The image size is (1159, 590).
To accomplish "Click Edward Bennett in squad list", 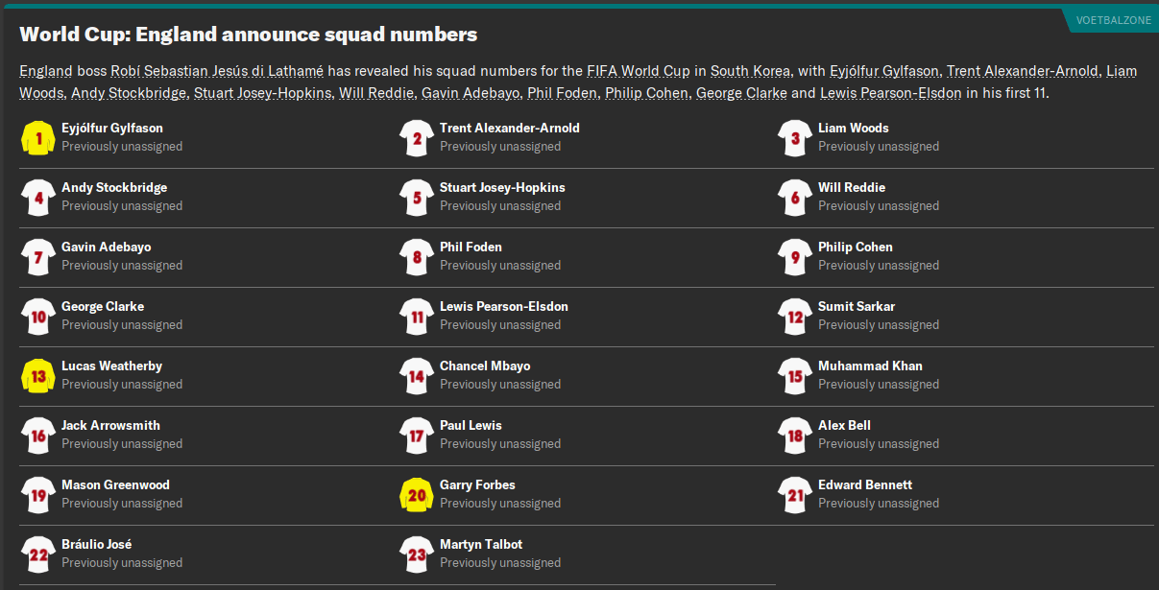I will (x=864, y=484).
